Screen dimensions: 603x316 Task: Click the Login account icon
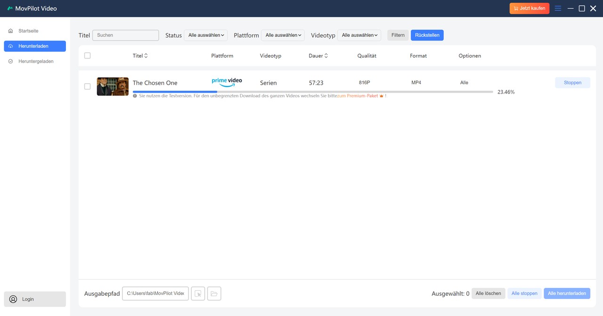point(12,299)
